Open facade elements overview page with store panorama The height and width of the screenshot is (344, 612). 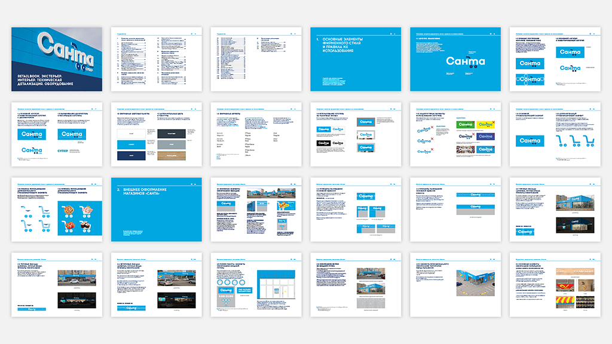coord(256,210)
